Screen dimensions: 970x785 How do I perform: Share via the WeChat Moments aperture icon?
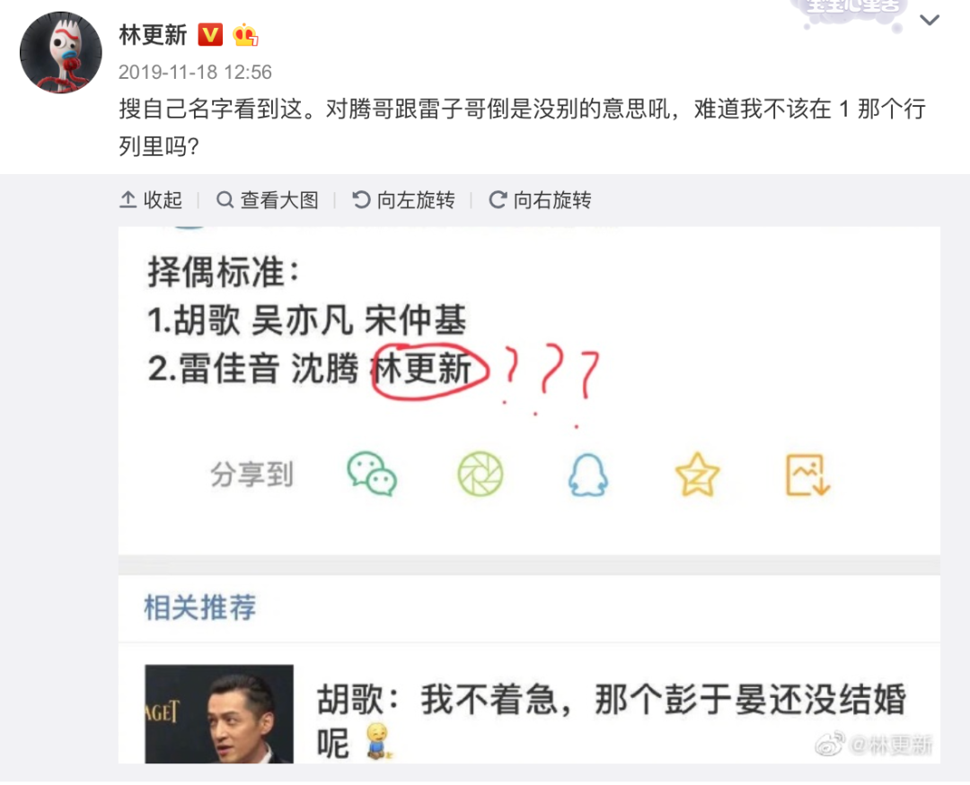pyautogui.click(x=481, y=474)
